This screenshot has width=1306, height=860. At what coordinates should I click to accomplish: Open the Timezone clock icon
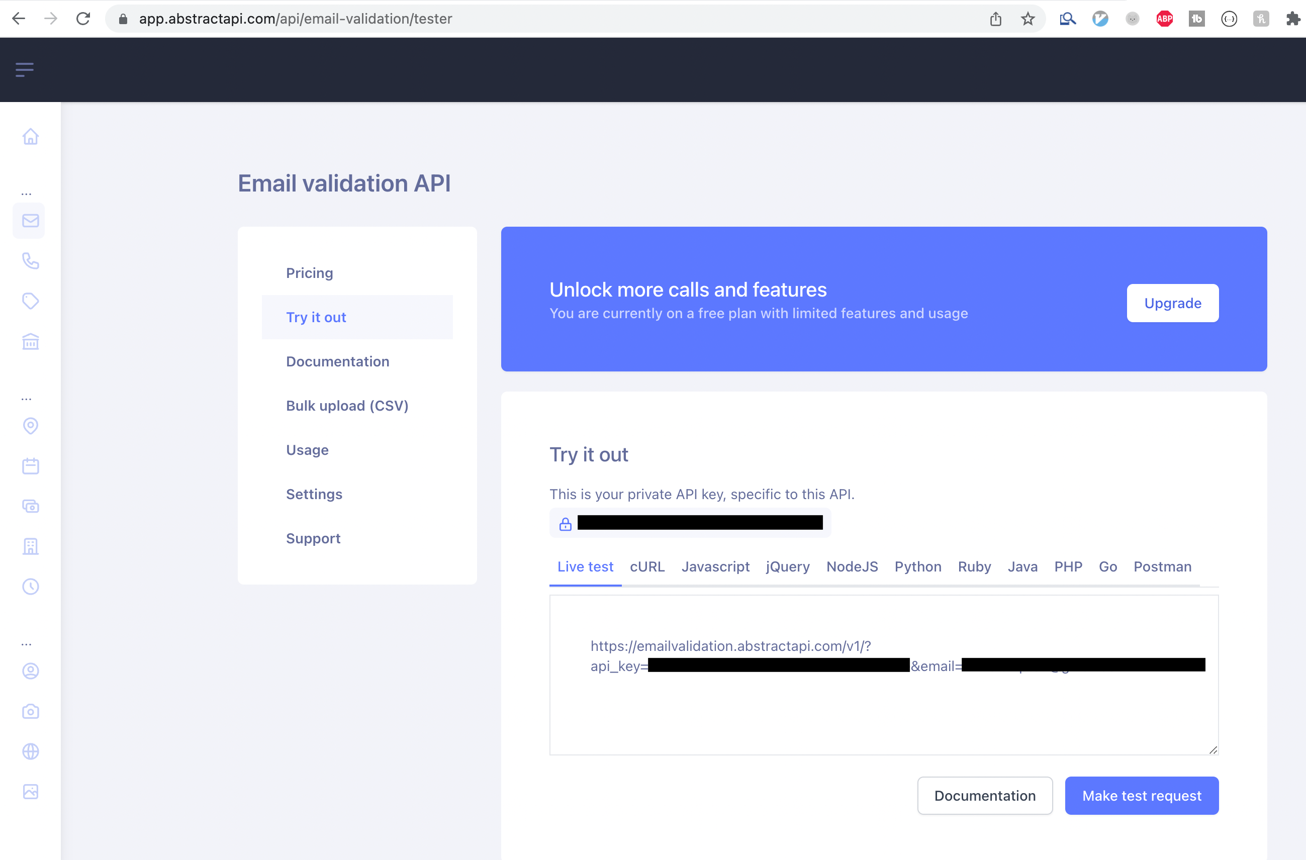[x=30, y=586]
